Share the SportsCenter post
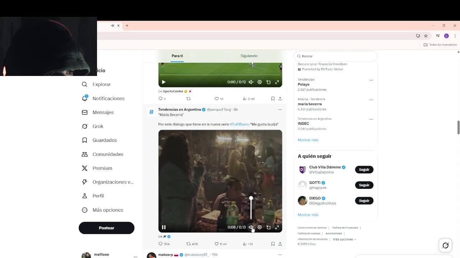The height and width of the screenshot is (258, 460). pos(280,99)
